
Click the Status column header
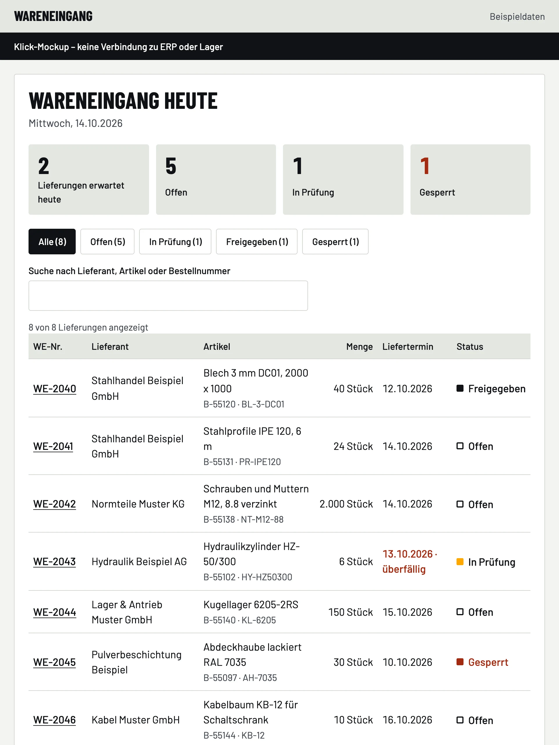tap(470, 347)
